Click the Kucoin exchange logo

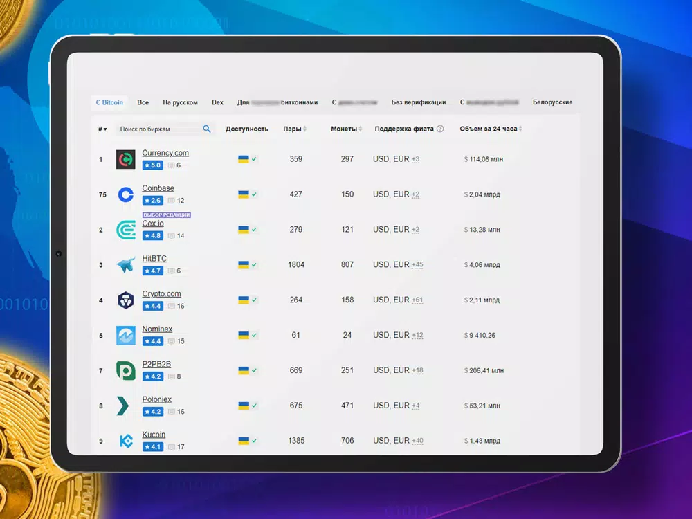[126, 441]
